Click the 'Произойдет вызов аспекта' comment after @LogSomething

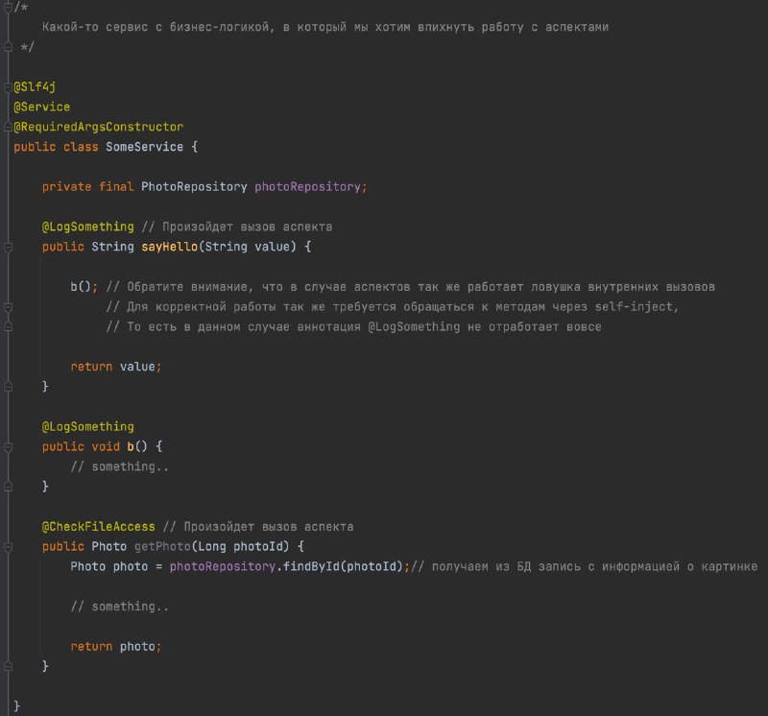pos(236,227)
